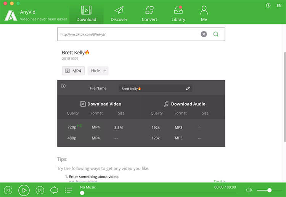Open the playlist queue icon
286x197 pixels.
[69, 190]
